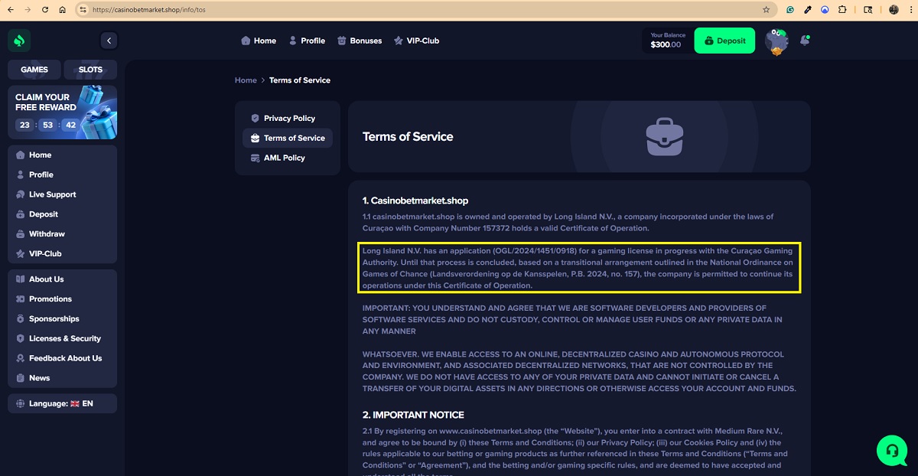
Task: Open AML Policy section
Action: pos(283,158)
